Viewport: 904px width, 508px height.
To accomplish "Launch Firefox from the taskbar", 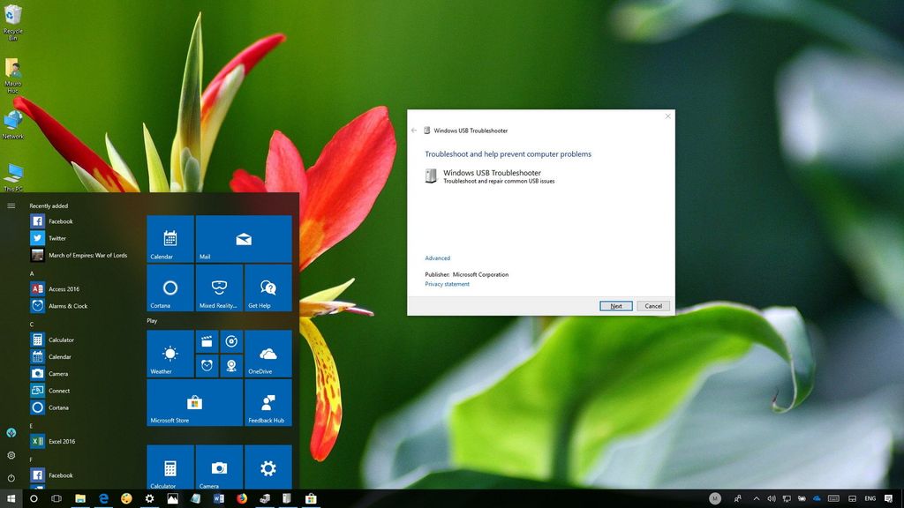I will click(242, 498).
